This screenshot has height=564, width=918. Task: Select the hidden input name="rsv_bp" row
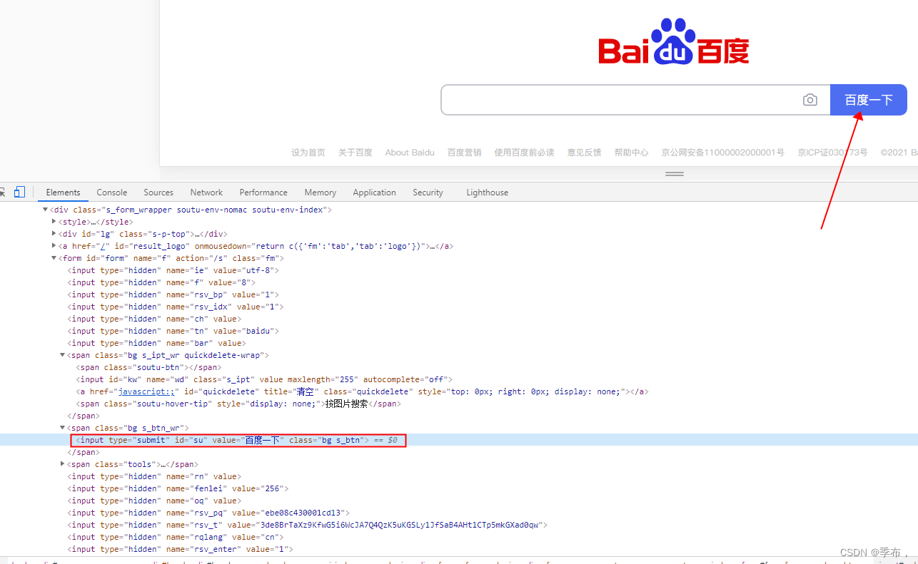173,294
